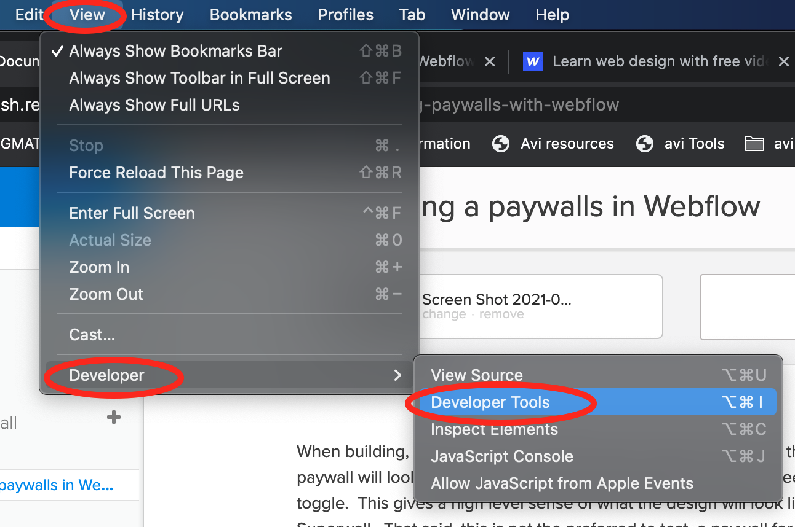Open Developer Tools from submenu
Image resolution: width=795 pixels, height=527 pixels.
point(598,402)
